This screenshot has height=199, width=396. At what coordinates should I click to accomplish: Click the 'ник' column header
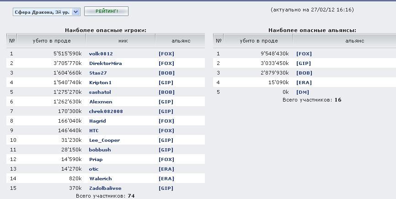[123, 41]
